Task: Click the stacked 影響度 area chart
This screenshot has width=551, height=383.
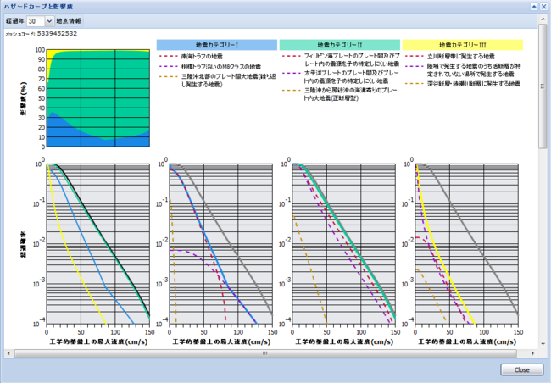Action: [x=98, y=98]
